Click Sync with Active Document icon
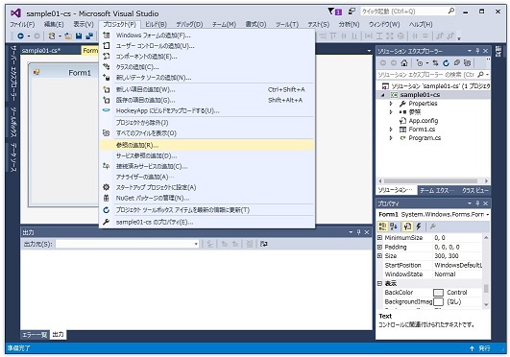This screenshot has width=510, height=357. pos(435,62)
